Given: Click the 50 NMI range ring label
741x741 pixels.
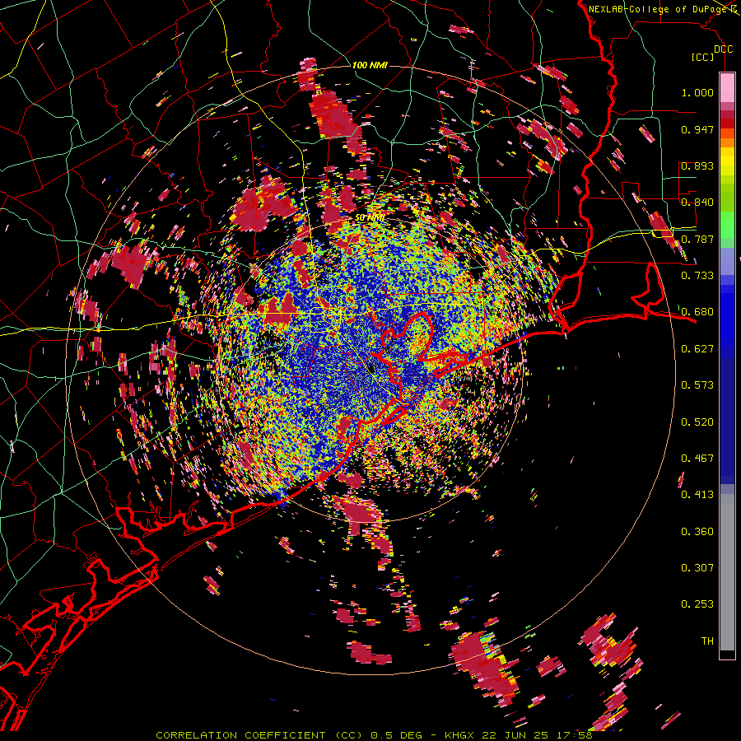Looking at the screenshot, I should [370, 218].
